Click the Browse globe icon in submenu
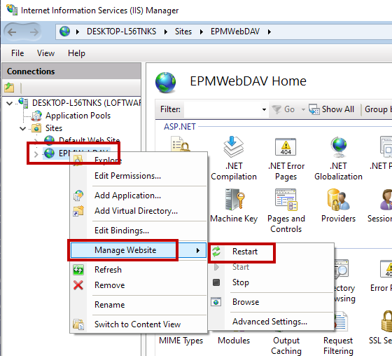This screenshot has width=392, height=356. click(x=216, y=302)
